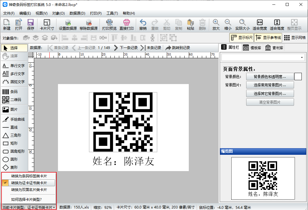Switch to the 模板库 tab

pos(252,48)
